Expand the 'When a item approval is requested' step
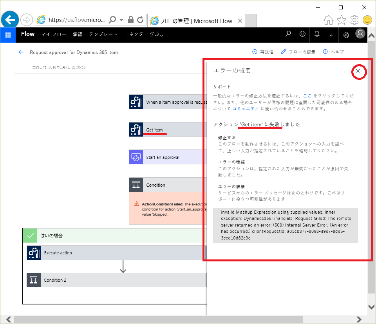The height and width of the screenshot is (324, 376). (x=168, y=102)
